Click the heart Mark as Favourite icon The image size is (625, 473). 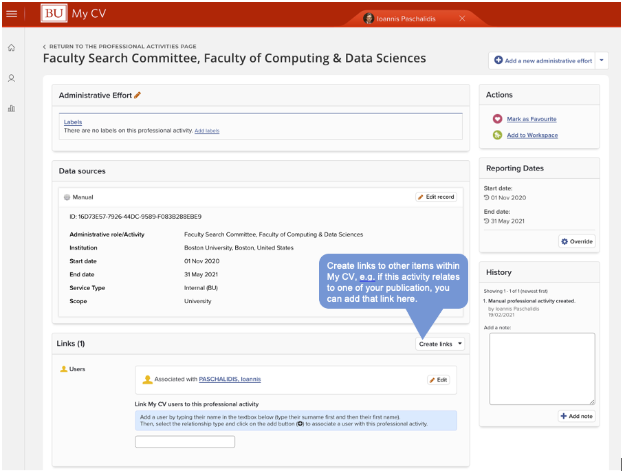pyautogui.click(x=497, y=119)
